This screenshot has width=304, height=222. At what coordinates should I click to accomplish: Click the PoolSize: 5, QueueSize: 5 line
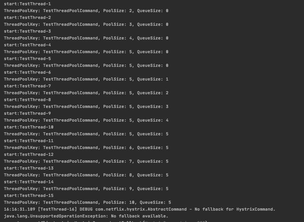point(86,134)
